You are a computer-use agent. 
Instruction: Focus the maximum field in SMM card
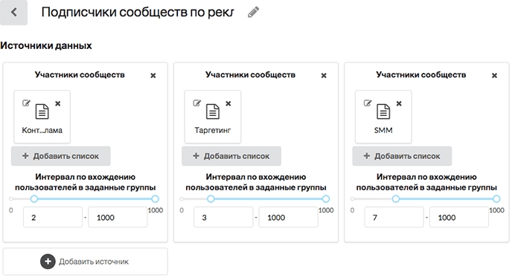tap(458, 217)
